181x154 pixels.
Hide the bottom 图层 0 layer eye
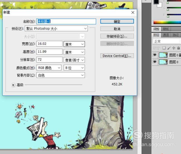tap(155, 62)
